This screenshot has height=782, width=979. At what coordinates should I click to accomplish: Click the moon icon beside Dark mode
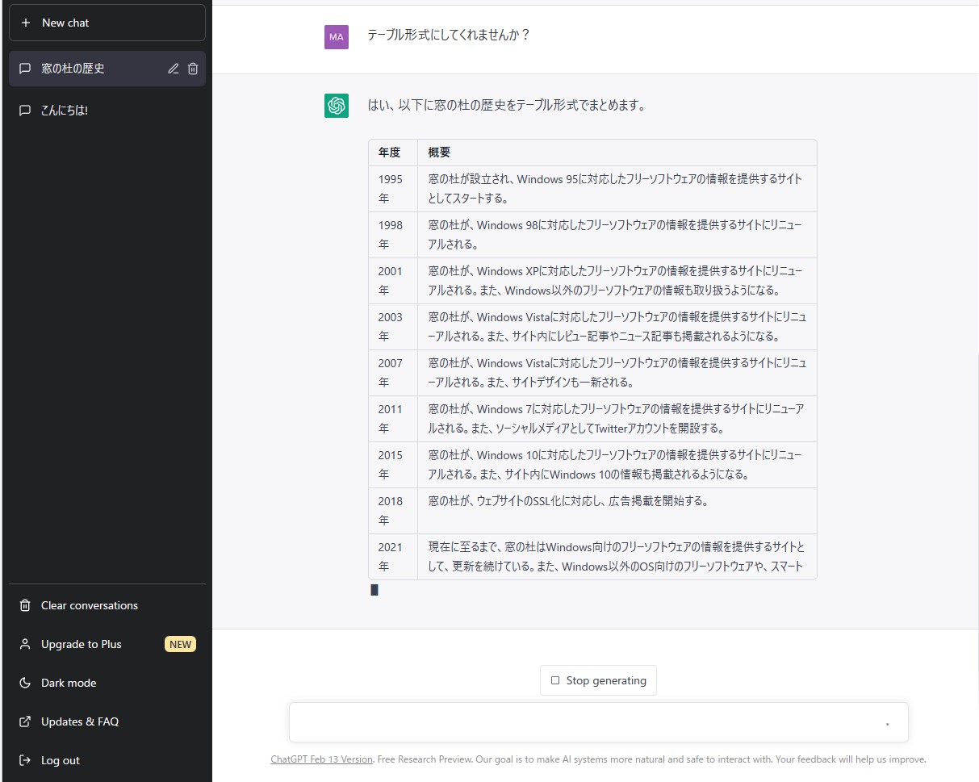pos(24,683)
